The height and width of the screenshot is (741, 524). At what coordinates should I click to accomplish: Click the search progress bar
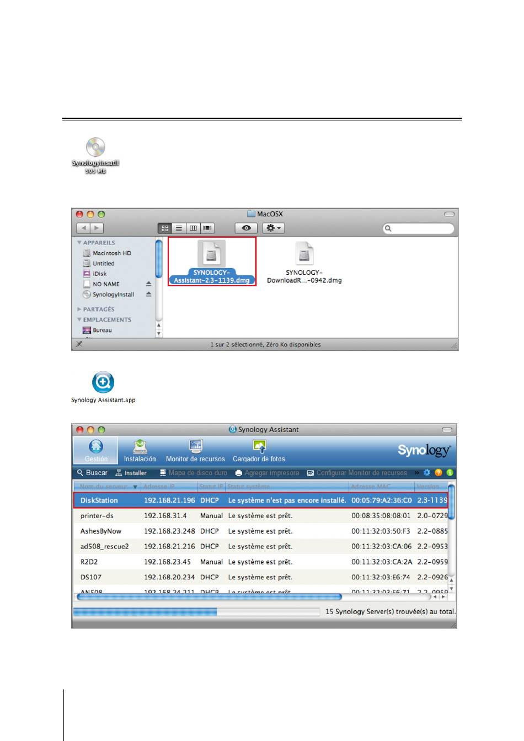click(196, 611)
